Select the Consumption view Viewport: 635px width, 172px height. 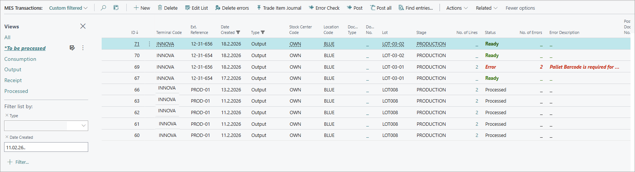point(20,59)
